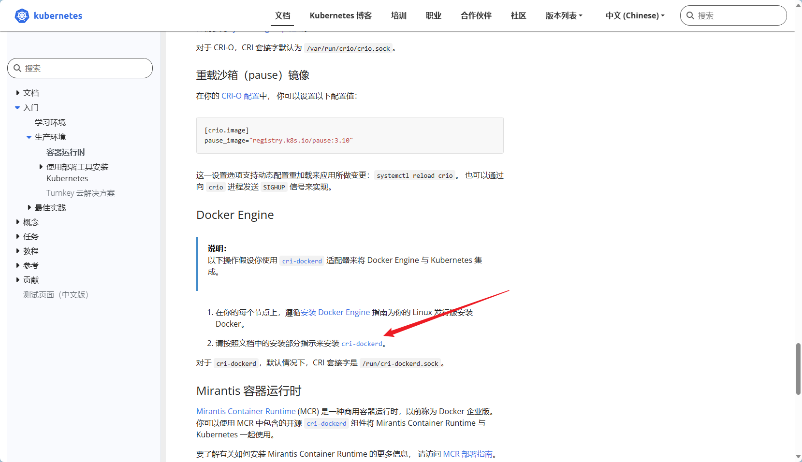802x462 pixels.
Task: Open 学习环境 in sidebar
Action: (x=50, y=122)
